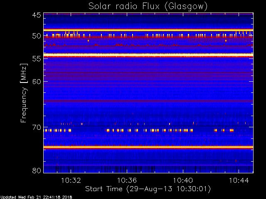266x199 pixels.
Task: Click the 'Solar radio Flux (Glasgow)' title
Action: coord(148,7)
